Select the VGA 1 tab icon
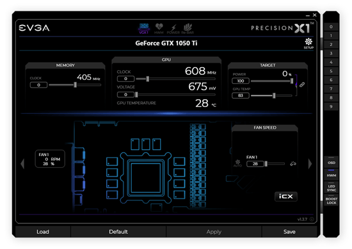The height and width of the screenshot is (249, 352). tap(143, 29)
